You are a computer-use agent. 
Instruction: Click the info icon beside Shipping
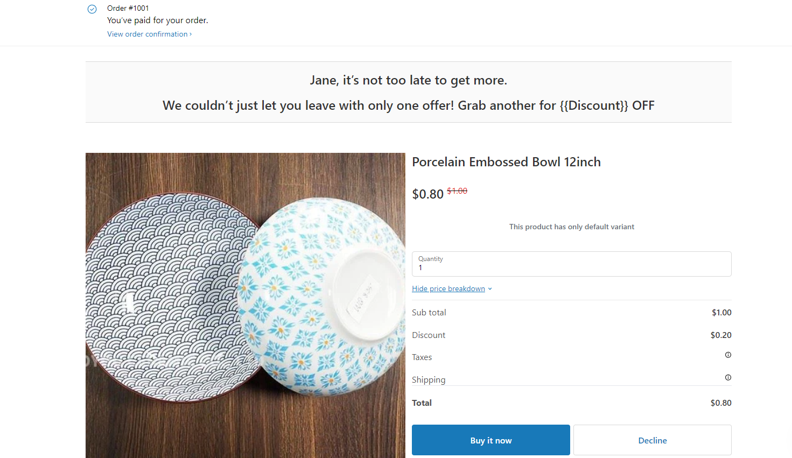coord(728,377)
